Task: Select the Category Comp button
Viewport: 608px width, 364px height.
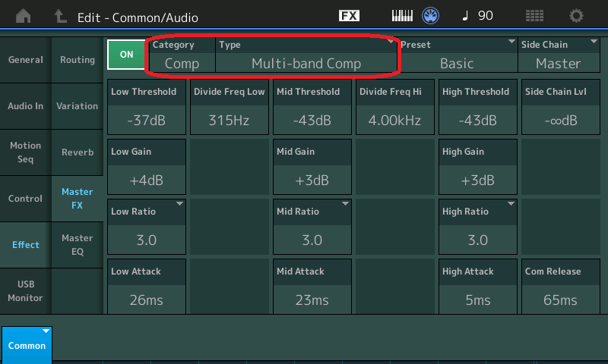Action: pos(182,55)
